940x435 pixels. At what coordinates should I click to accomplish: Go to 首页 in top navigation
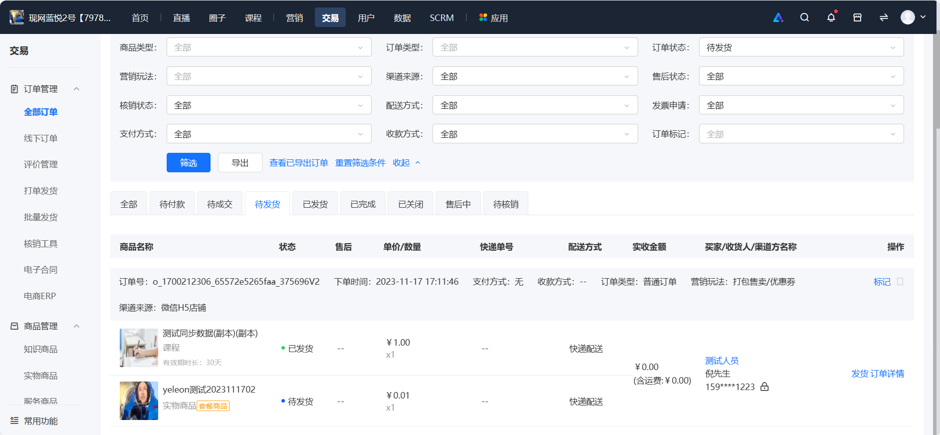click(x=140, y=18)
